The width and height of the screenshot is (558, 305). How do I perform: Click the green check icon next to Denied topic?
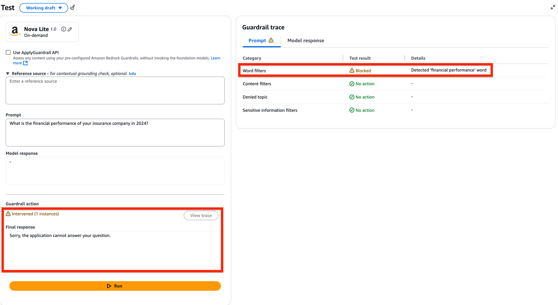coord(351,97)
